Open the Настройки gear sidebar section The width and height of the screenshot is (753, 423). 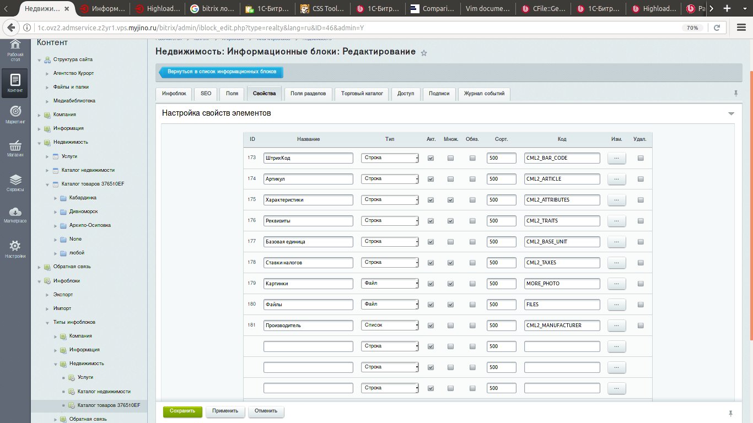pyautogui.click(x=15, y=249)
